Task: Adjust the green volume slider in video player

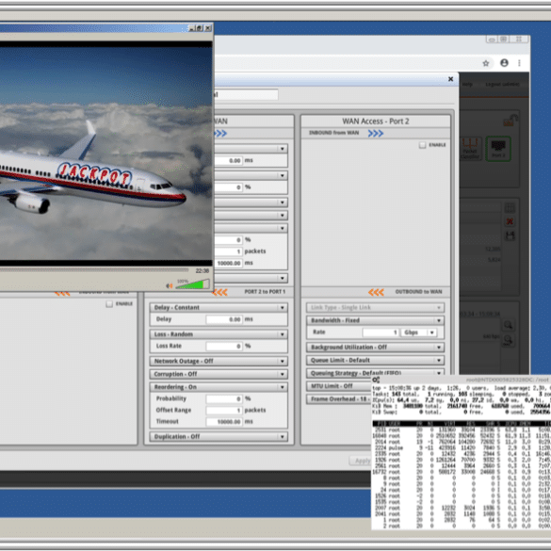Action: pyautogui.click(x=192, y=284)
